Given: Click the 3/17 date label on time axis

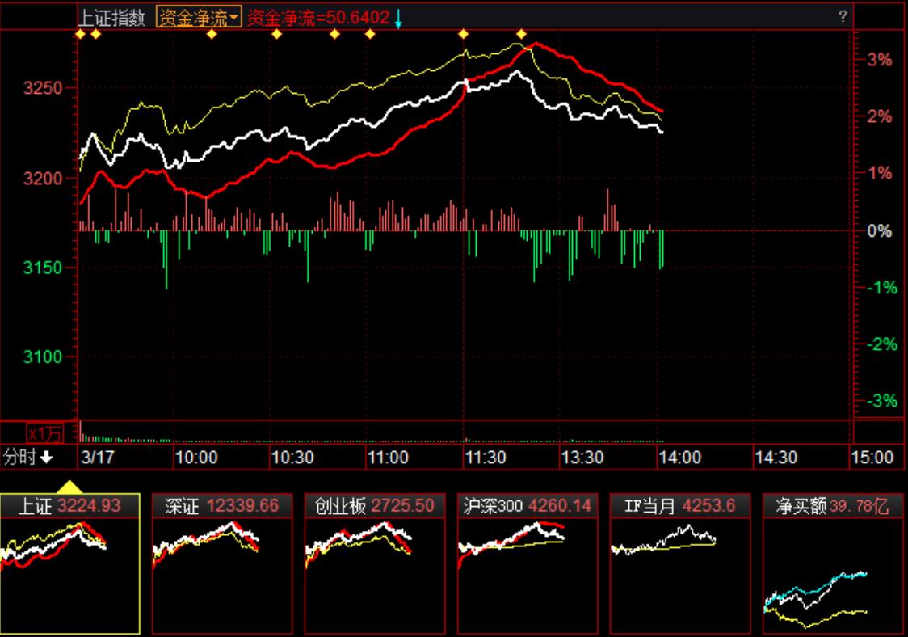Looking at the screenshot, I should coord(99,458).
